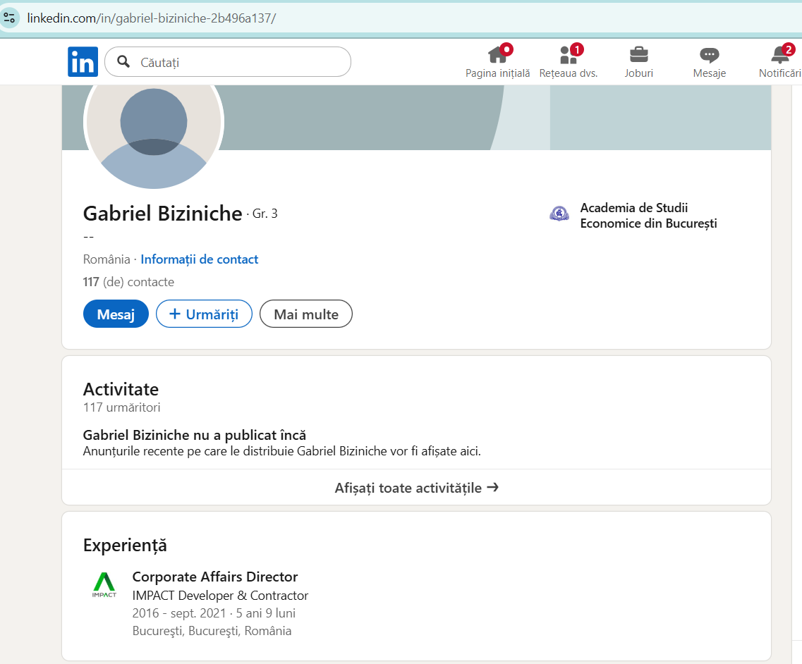This screenshot has height=664, width=802.
Task: Expand Afișați toate activitățile section
Action: [417, 487]
